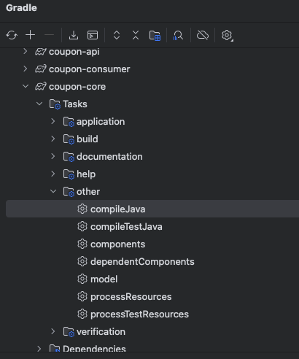Select the coupon-api elephant icon
299x359 pixels.
(41, 52)
